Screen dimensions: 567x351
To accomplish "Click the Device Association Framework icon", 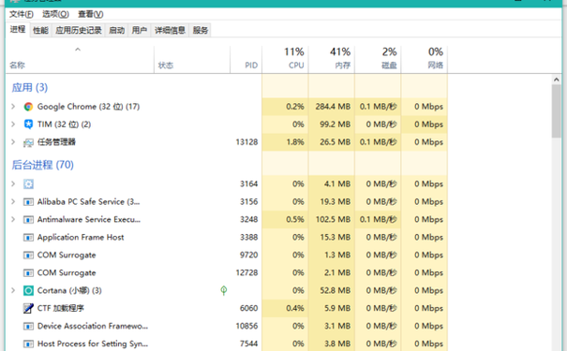I will point(28,327).
